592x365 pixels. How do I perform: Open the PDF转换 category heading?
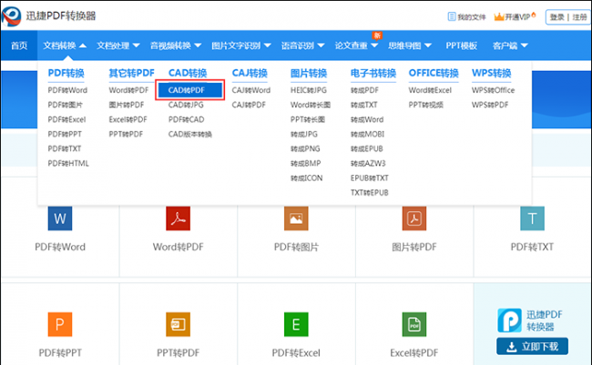click(x=66, y=73)
